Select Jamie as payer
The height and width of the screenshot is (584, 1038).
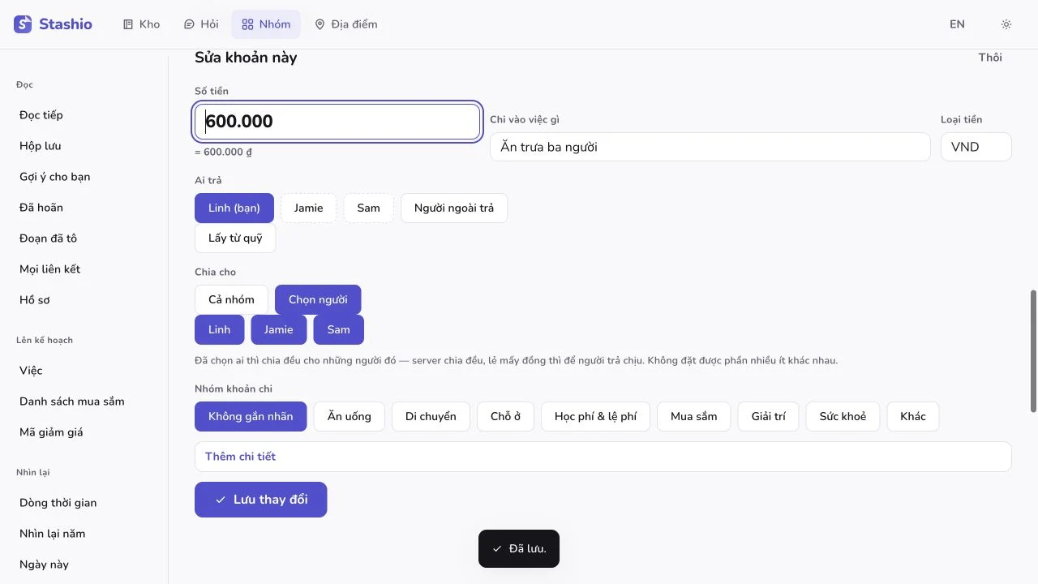308,208
